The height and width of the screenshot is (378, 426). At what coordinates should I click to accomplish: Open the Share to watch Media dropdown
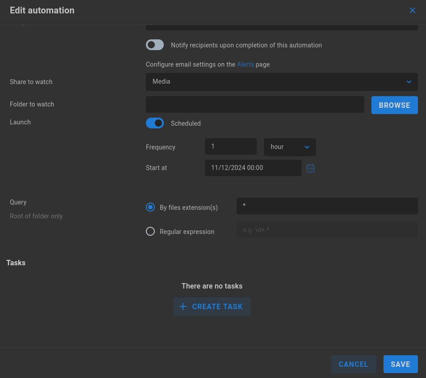pyautogui.click(x=282, y=82)
